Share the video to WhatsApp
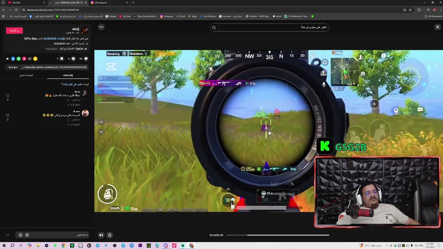 (x=18, y=59)
